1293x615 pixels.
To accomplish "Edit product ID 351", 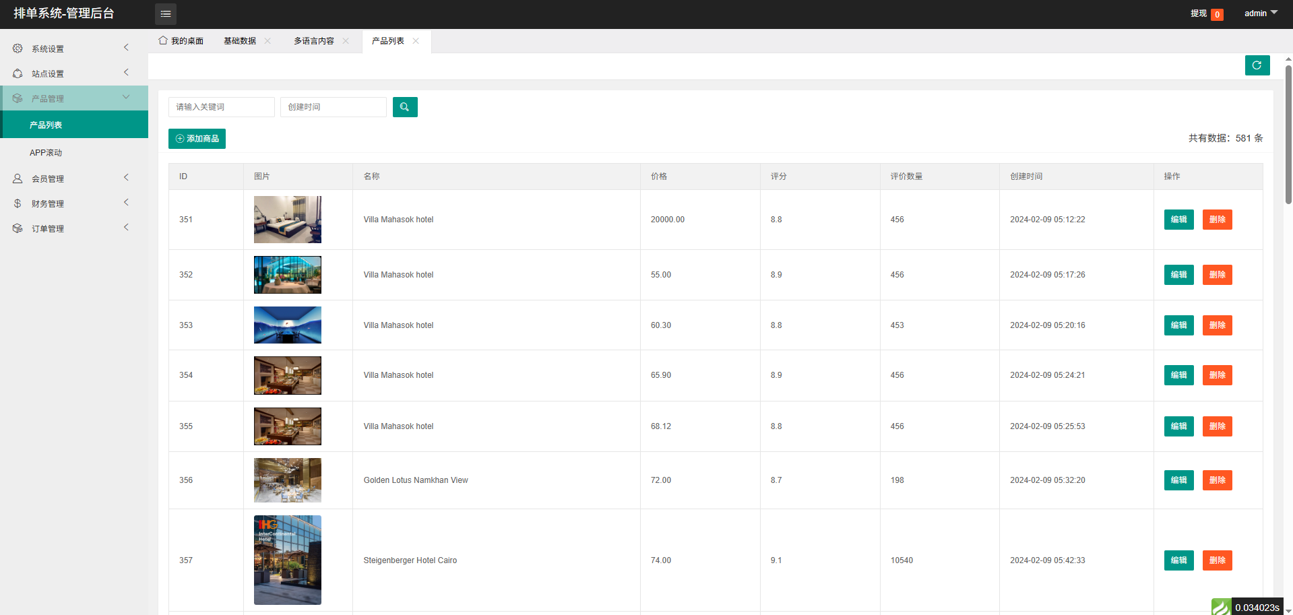I will 1178,220.
